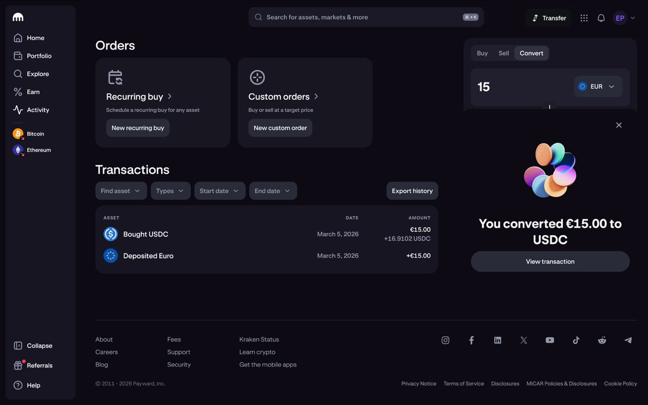Image resolution: width=648 pixels, height=405 pixels.
Task: Open the Fees footer link
Action: [174, 339]
